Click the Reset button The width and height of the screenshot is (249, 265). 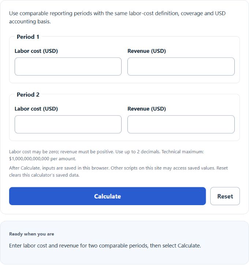tap(225, 196)
